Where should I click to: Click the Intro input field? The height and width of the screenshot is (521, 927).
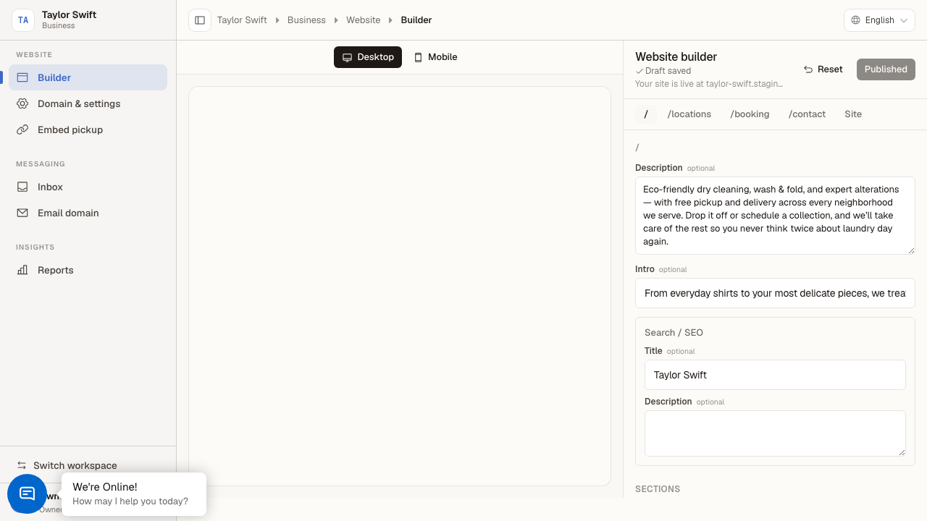775,293
